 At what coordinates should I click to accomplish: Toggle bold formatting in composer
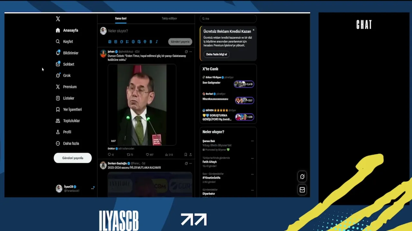click(x=151, y=42)
